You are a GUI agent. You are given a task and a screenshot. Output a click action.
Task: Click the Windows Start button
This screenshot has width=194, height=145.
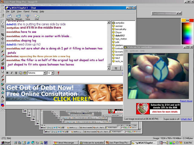point(5,143)
